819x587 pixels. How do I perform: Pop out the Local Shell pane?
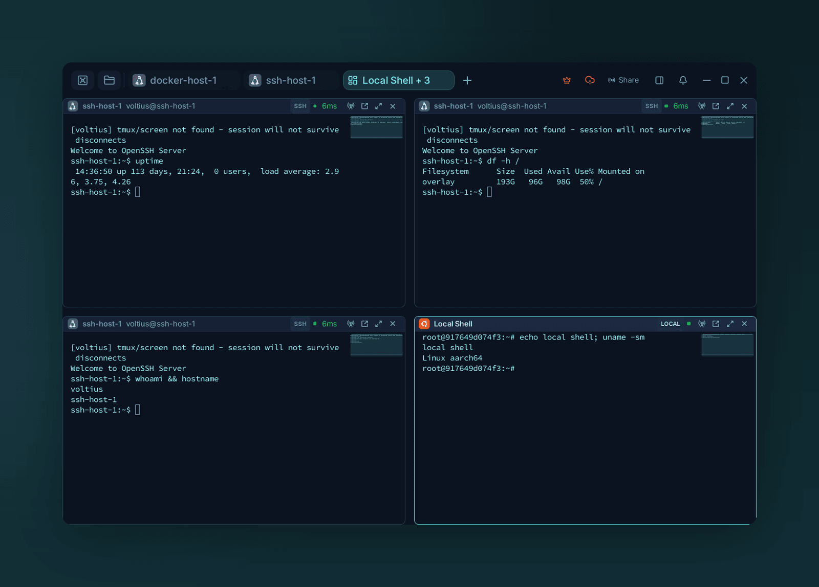(716, 324)
